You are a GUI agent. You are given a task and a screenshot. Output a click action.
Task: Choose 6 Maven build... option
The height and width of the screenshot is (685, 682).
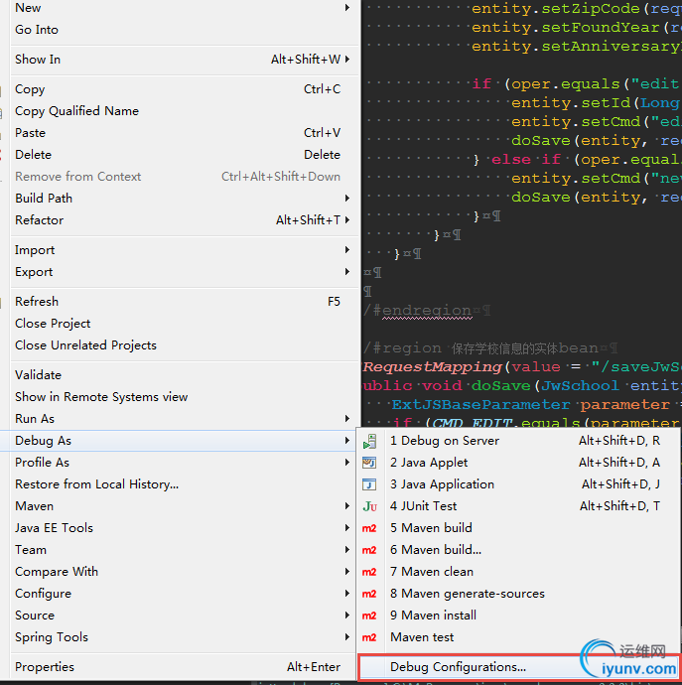click(x=518, y=550)
